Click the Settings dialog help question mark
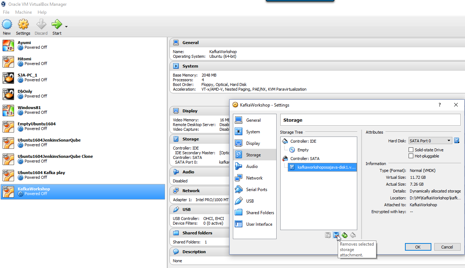Image resolution: width=465 pixels, height=268 pixels. click(440, 105)
